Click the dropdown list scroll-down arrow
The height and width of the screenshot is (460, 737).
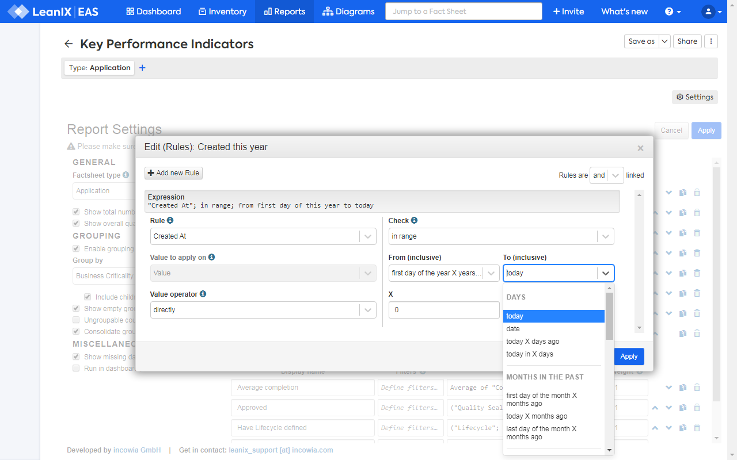609,451
